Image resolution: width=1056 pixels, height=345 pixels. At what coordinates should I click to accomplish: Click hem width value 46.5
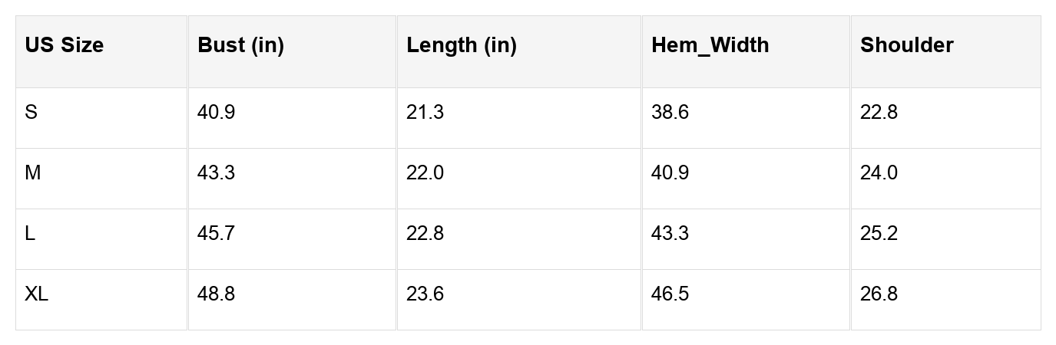[x=670, y=294]
